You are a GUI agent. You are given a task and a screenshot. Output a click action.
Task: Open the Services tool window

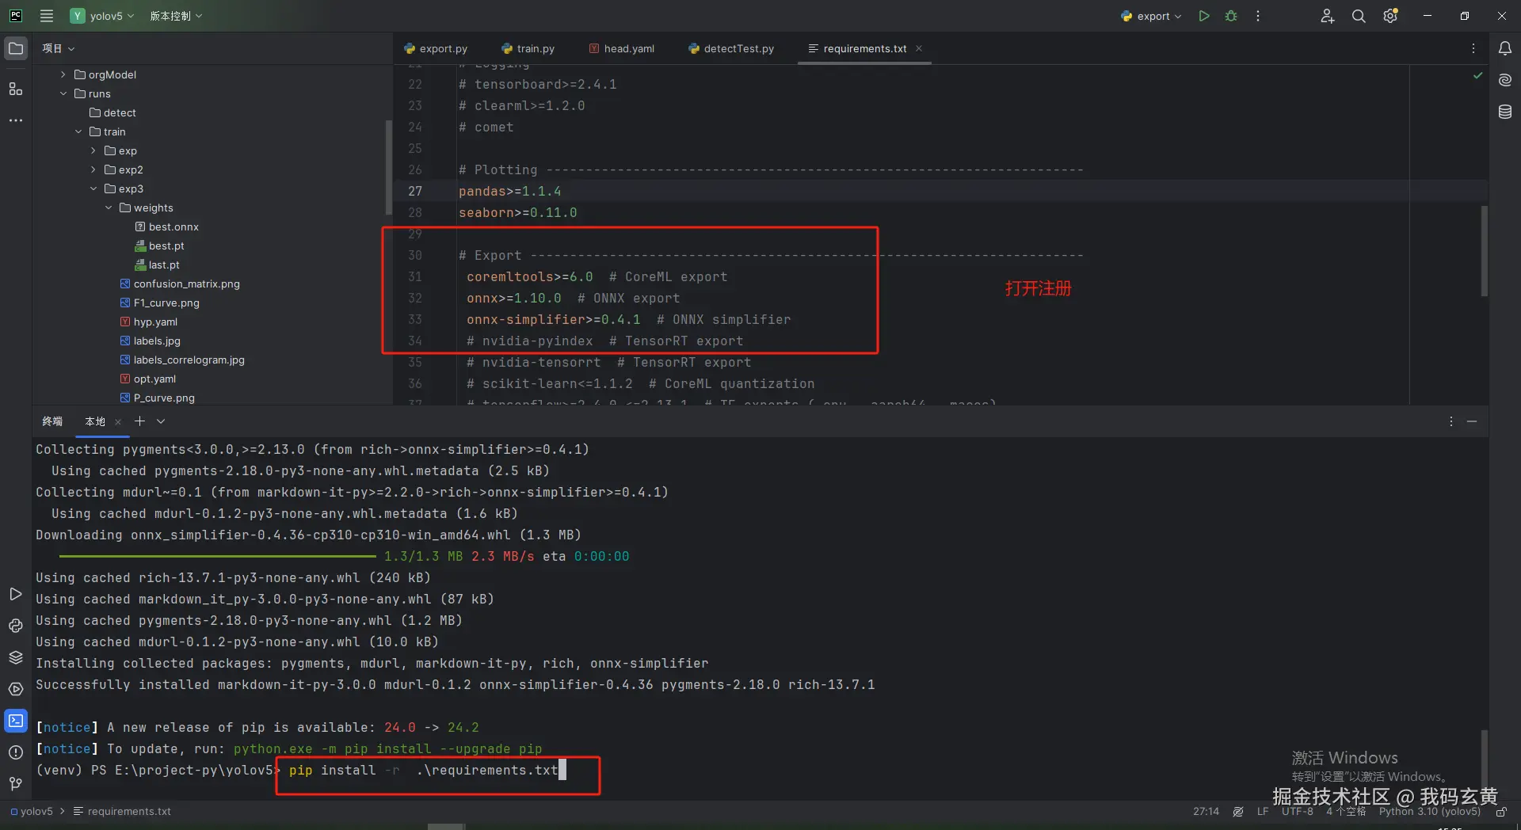click(x=16, y=689)
